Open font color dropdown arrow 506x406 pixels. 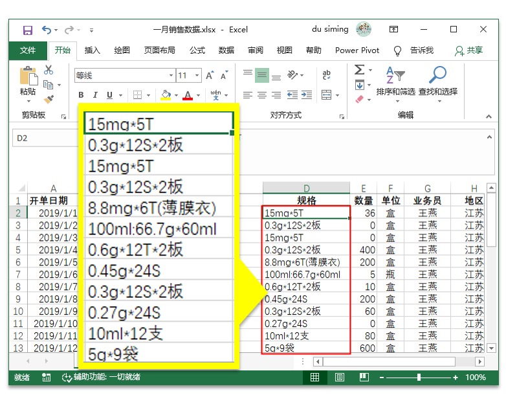coord(199,95)
